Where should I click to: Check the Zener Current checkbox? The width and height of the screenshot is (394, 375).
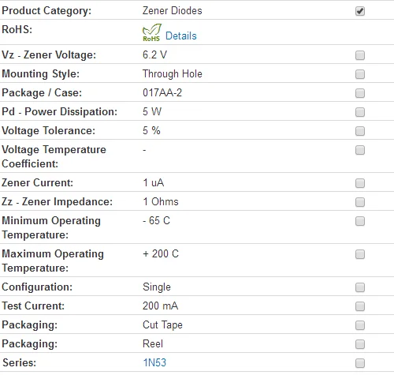360,183
